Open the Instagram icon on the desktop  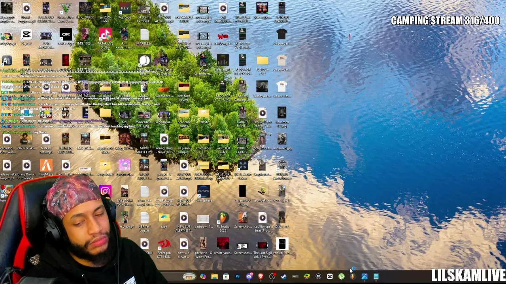click(x=105, y=192)
